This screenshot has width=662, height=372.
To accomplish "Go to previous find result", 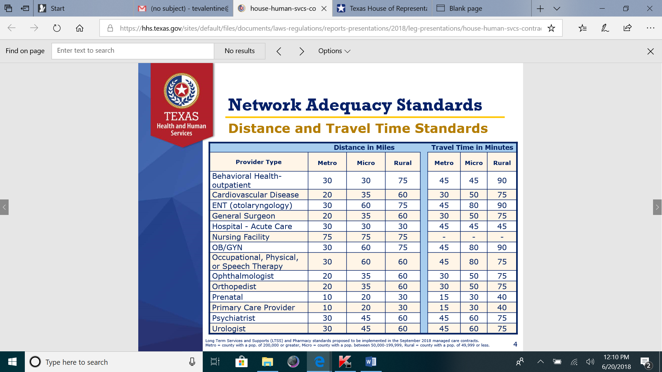I will click(279, 51).
